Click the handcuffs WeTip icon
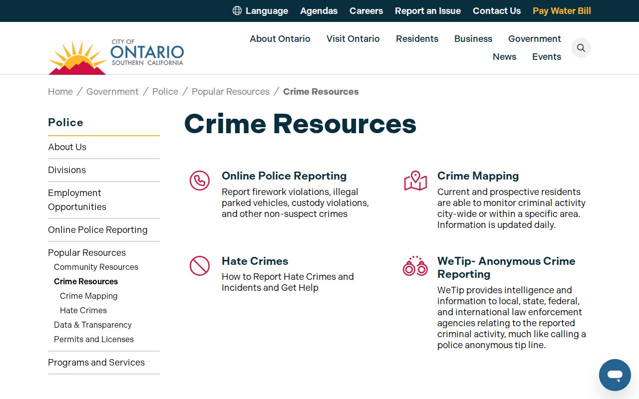Screen dimensions: 639x399 coord(415,266)
